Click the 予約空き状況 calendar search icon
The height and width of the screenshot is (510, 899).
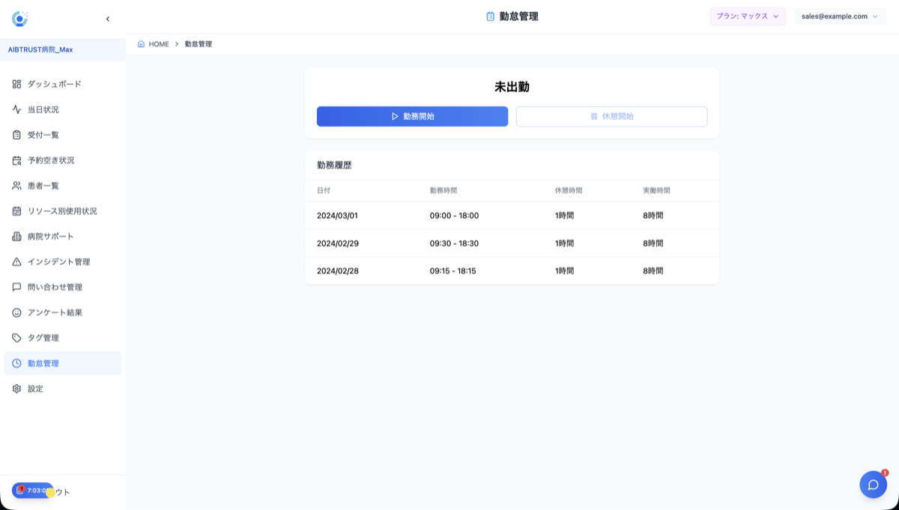(x=16, y=160)
